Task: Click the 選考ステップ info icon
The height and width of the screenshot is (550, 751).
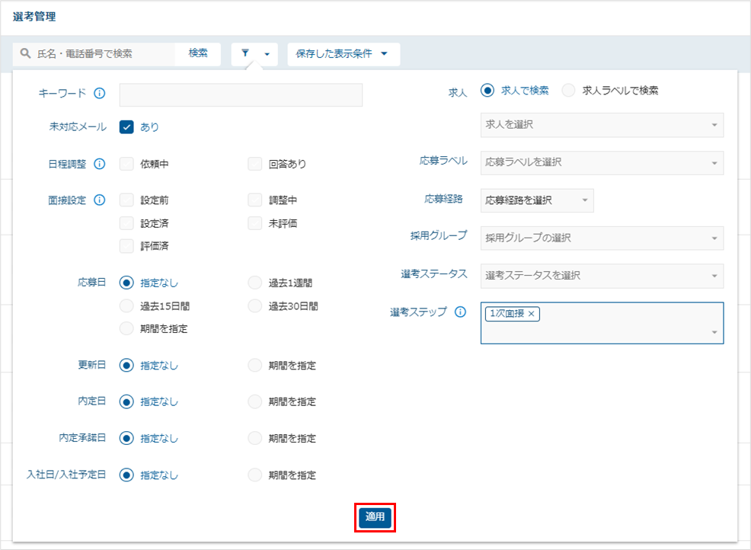Action: [x=460, y=312]
